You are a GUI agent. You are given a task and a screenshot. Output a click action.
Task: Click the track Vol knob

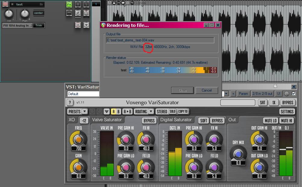pos(9,14)
